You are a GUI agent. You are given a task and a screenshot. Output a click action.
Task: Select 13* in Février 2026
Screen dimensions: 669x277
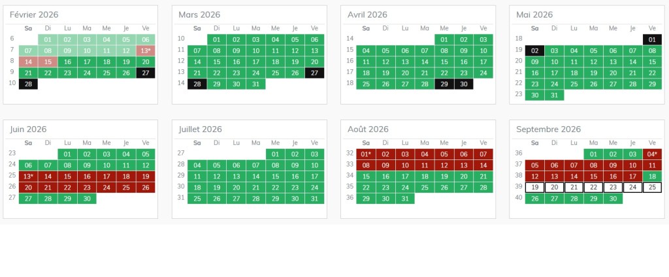146,50
